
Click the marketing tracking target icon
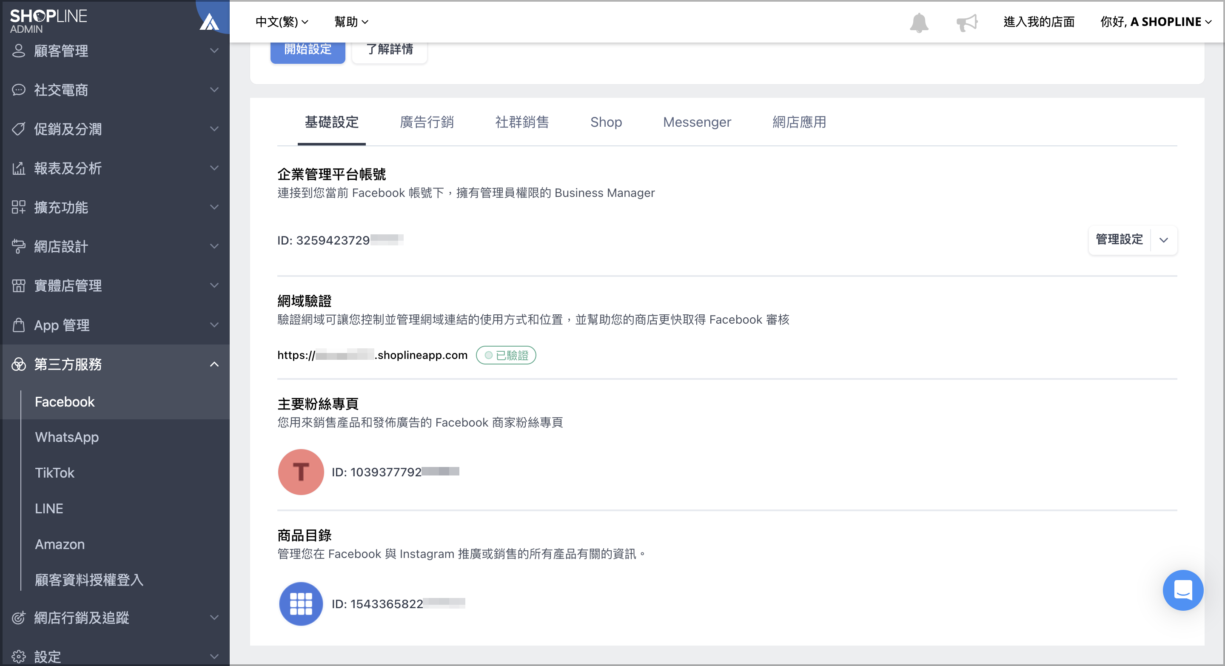tap(19, 618)
